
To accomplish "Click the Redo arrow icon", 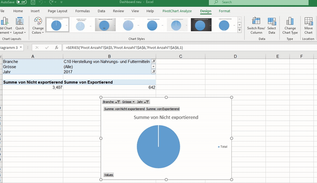I will 52,2.
